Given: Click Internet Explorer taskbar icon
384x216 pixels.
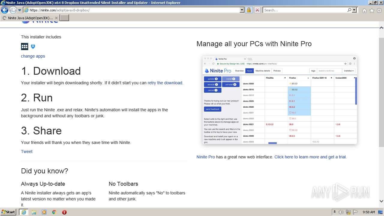Looking at the screenshot, I should (x=24, y=212).
